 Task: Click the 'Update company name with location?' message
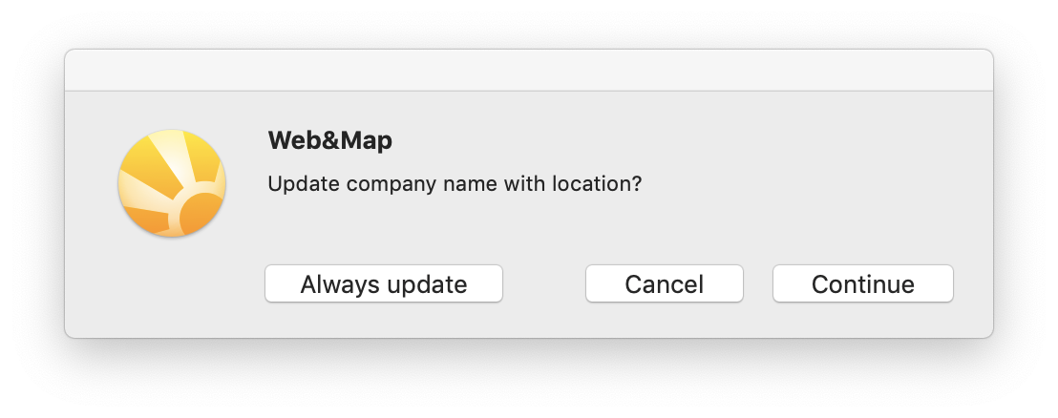455,183
